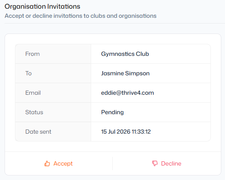Select the date sent timestamp value
The height and width of the screenshot is (180, 225).
(x=126, y=132)
